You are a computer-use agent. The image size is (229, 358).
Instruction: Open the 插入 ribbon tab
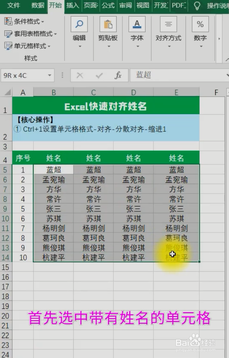73,5
